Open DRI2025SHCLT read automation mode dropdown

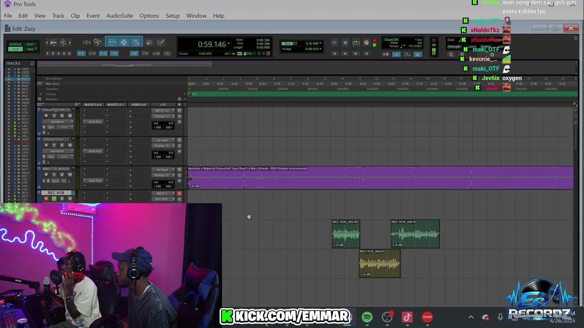65,157
